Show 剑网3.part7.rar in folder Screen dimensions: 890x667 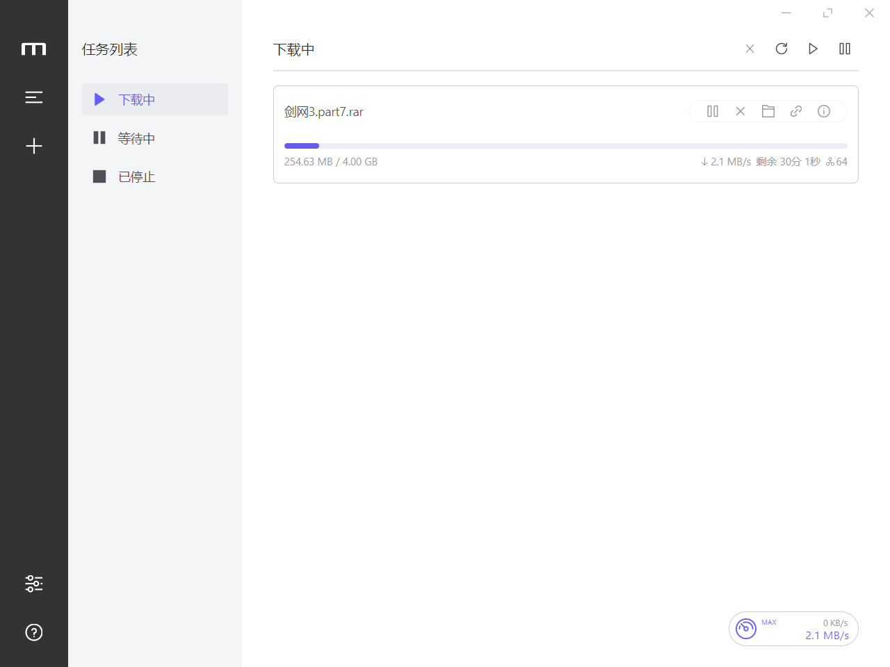768,111
